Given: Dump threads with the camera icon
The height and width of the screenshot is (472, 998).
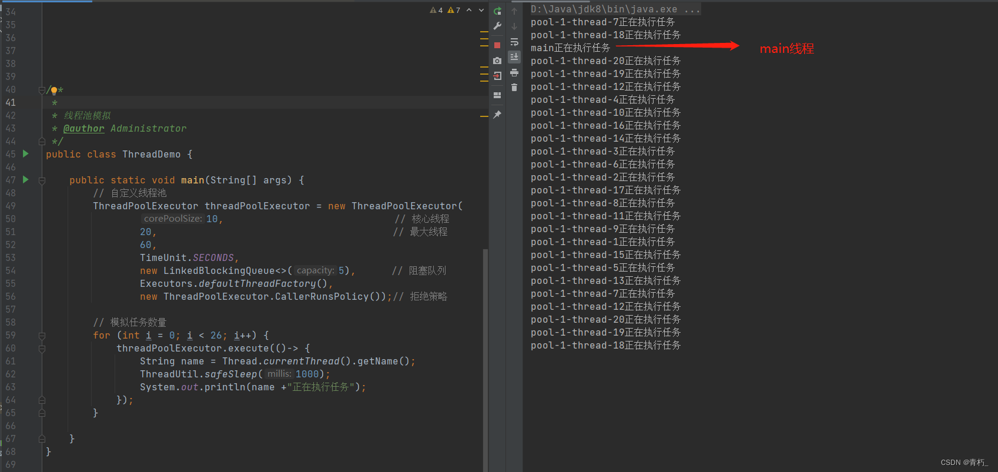Looking at the screenshot, I should tap(497, 61).
